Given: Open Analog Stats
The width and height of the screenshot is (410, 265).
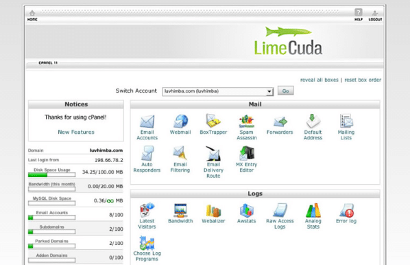Looking at the screenshot, I should click(x=313, y=210).
